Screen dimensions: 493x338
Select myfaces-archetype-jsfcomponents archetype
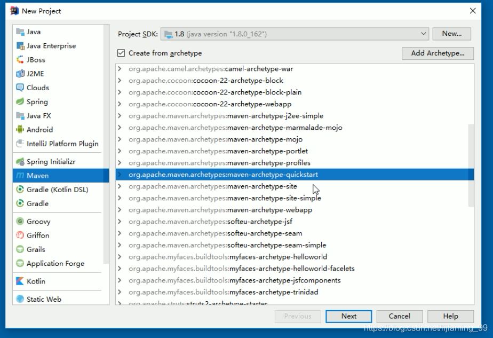[295, 280]
